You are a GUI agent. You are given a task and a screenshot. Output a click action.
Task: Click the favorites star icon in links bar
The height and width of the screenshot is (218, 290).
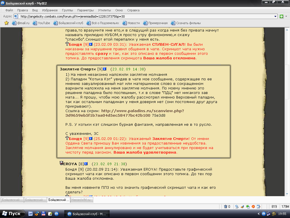click(6, 23)
